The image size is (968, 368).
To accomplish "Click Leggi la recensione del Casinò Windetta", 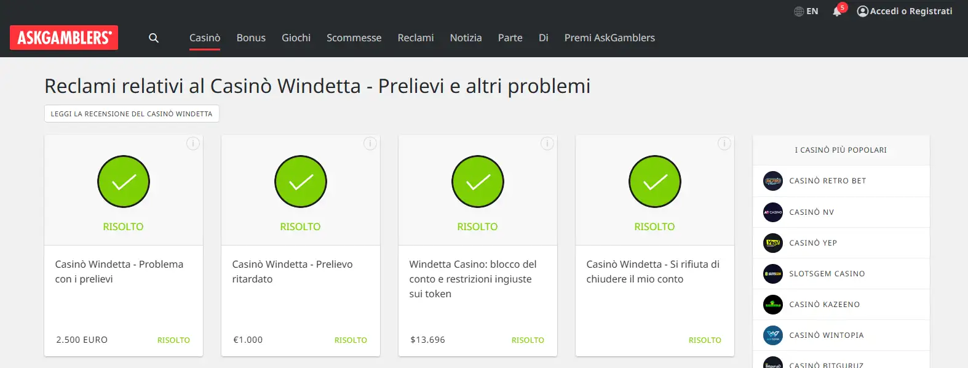I will (x=132, y=114).
